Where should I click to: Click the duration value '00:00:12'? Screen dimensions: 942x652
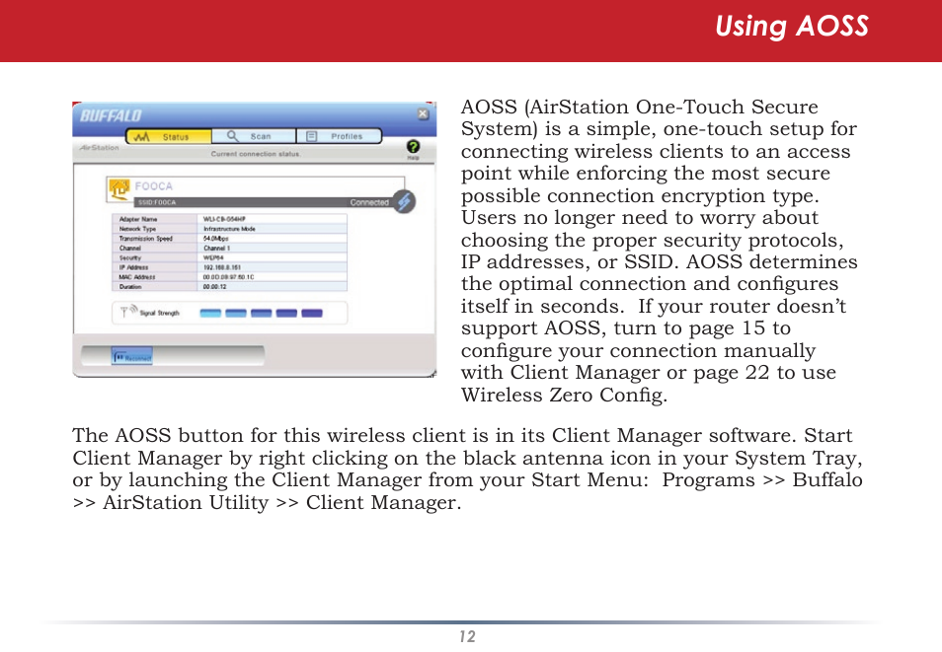click(x=214, y=286)
